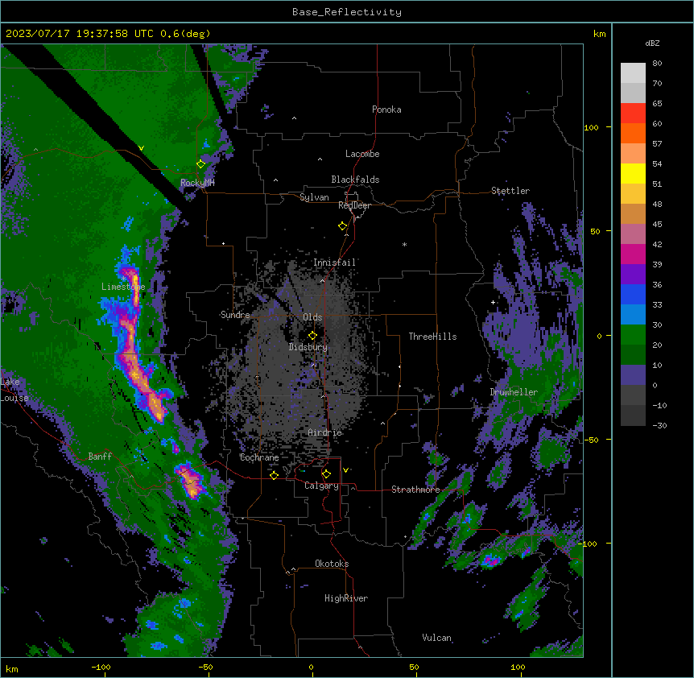Select the RockyMH label
This screenshot has width=694, height=678.
(197, 183)
